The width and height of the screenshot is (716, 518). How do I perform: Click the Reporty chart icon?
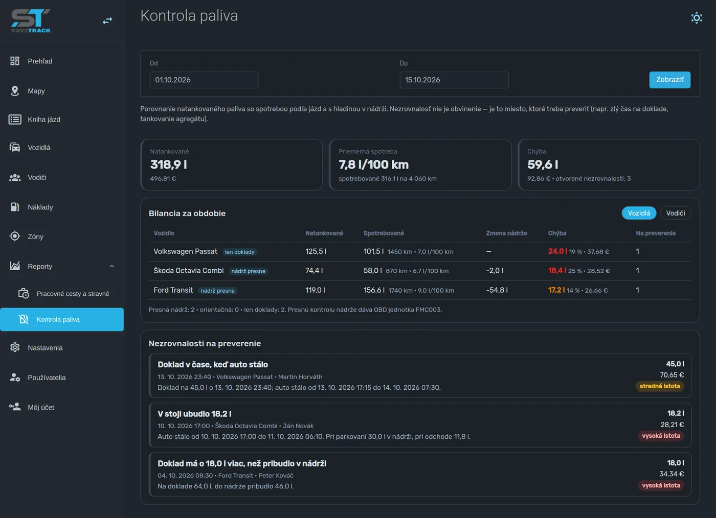coord(15,266)
